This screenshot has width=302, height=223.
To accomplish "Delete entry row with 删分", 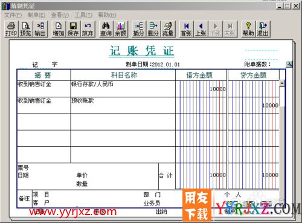I will (x=153, y=29).
